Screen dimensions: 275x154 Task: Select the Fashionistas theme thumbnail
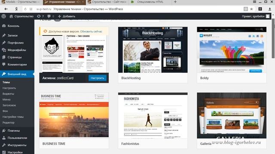153,115
